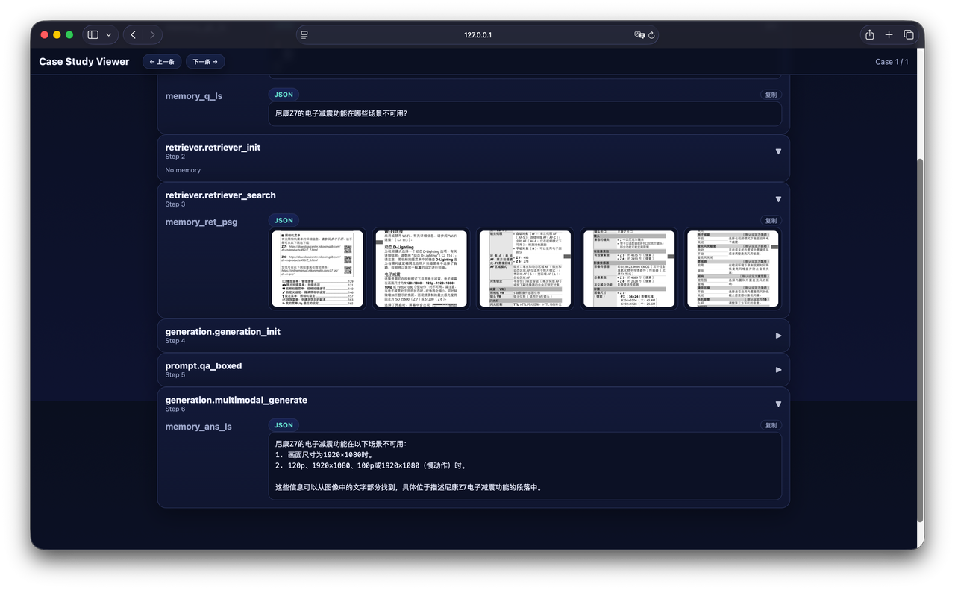Open the first retrieved page thumbnail
This screenshot has width=955, height=590.
317,268
